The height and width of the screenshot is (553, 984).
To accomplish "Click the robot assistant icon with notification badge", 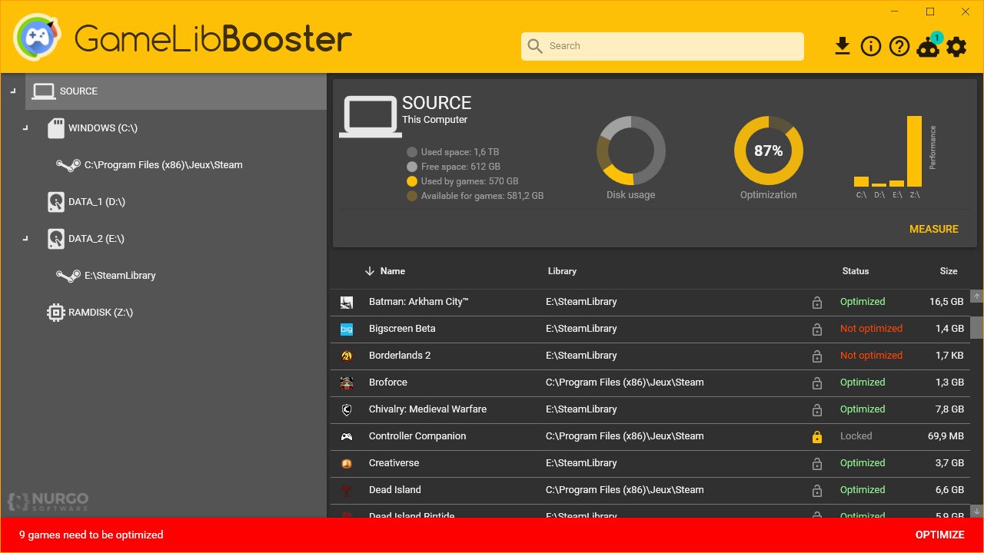I will tap(927, 48).
